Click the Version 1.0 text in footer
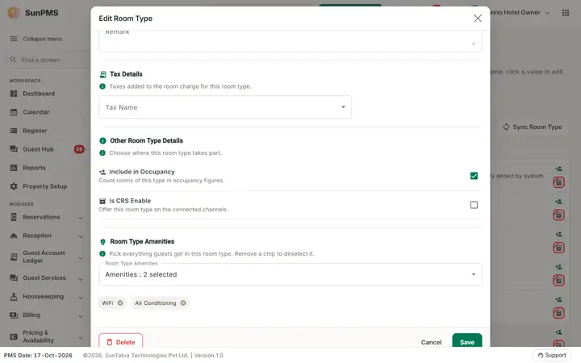 [x=209, y=355]
